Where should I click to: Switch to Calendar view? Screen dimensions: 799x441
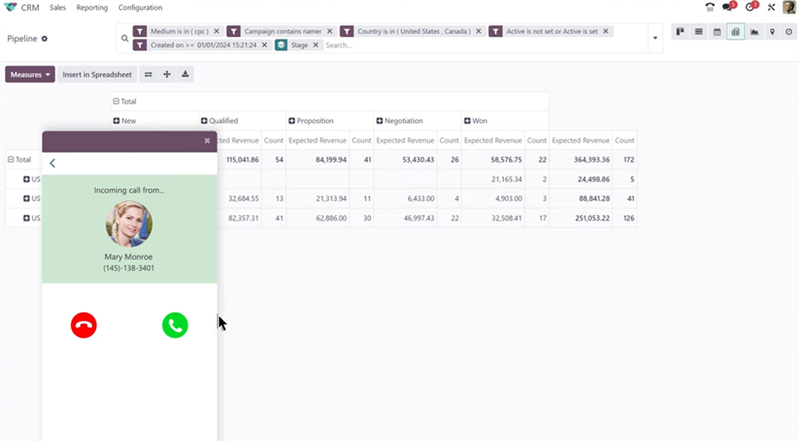(x=717, y=32)
